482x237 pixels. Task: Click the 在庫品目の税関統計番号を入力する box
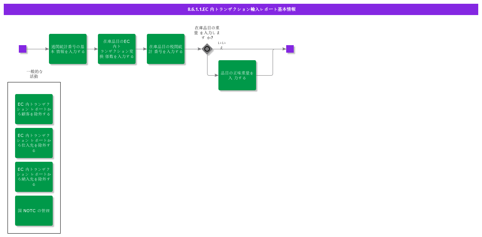[x=166, y=49]
